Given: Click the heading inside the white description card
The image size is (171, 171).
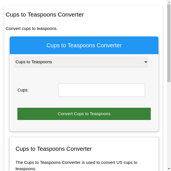Looking at the screenshot, I should coord(54,149).
